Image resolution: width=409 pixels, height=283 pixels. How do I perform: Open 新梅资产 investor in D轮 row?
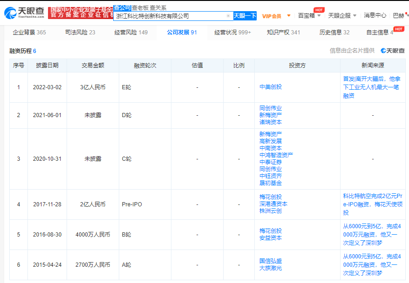[271, 115]
